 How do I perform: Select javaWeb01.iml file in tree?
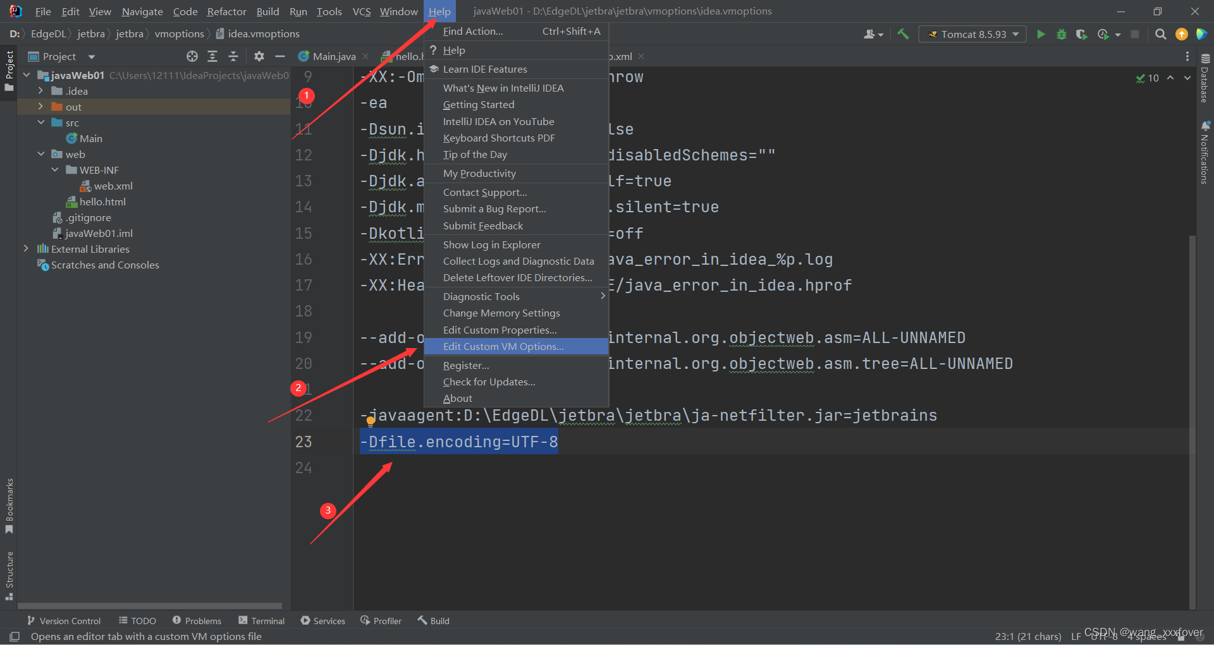[99, 233]
